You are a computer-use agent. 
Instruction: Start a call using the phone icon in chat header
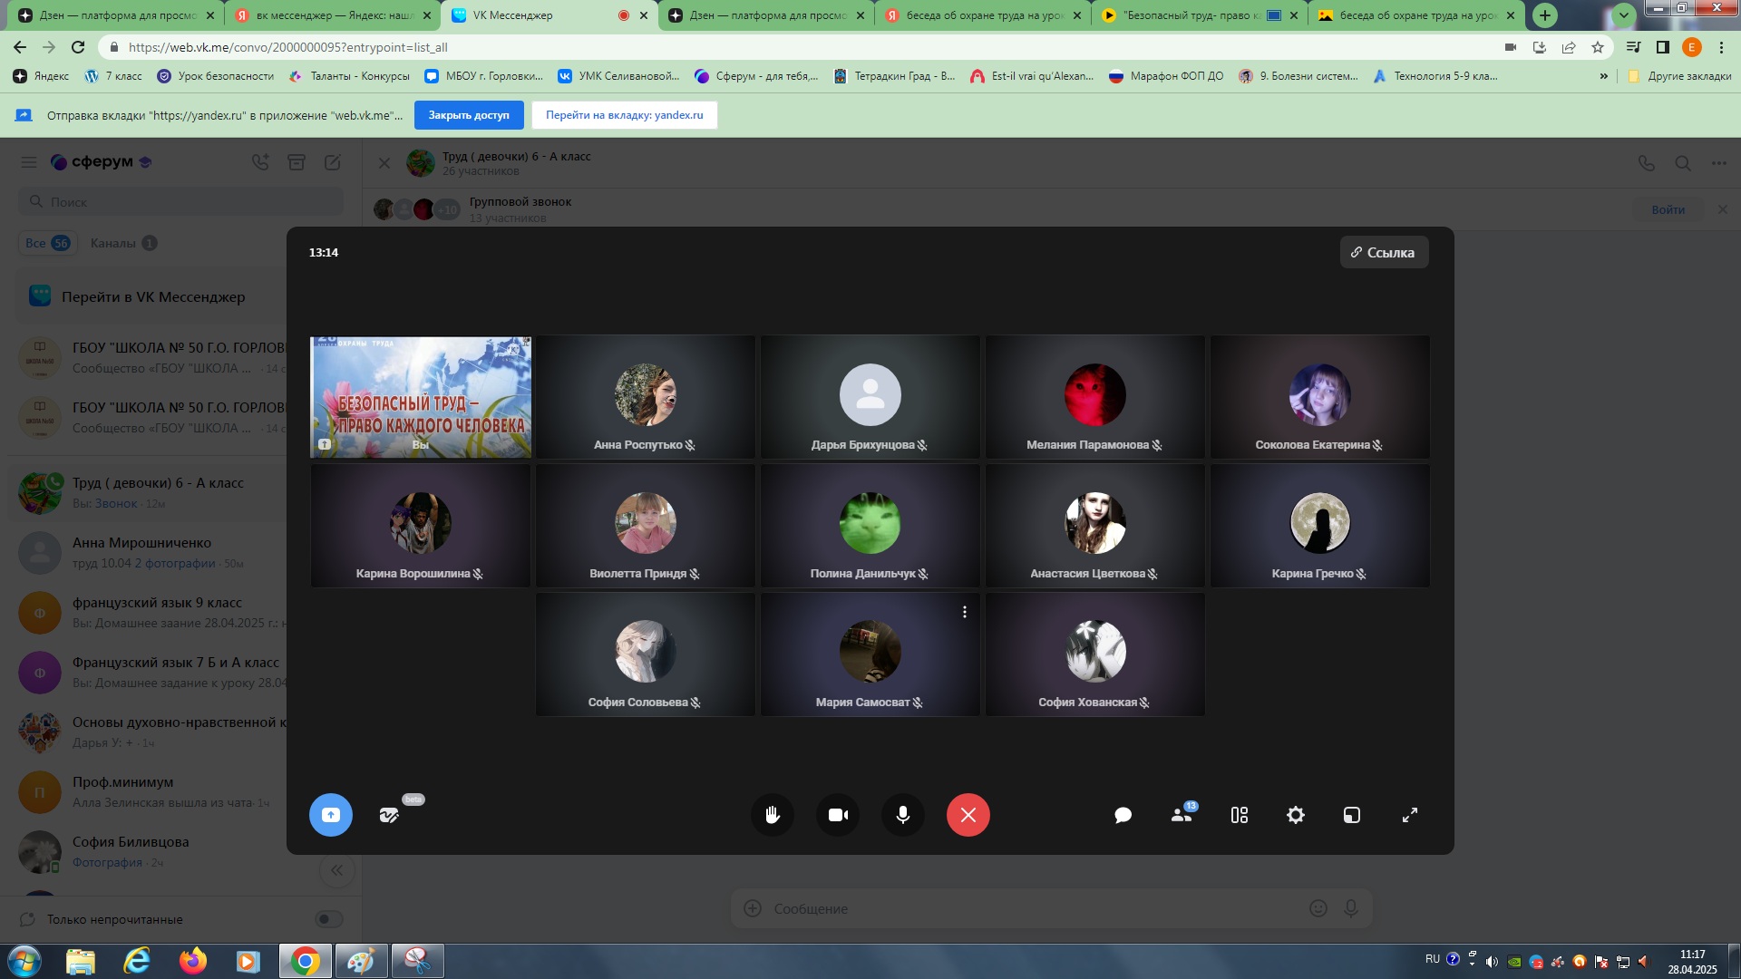tap(1647, 163)
